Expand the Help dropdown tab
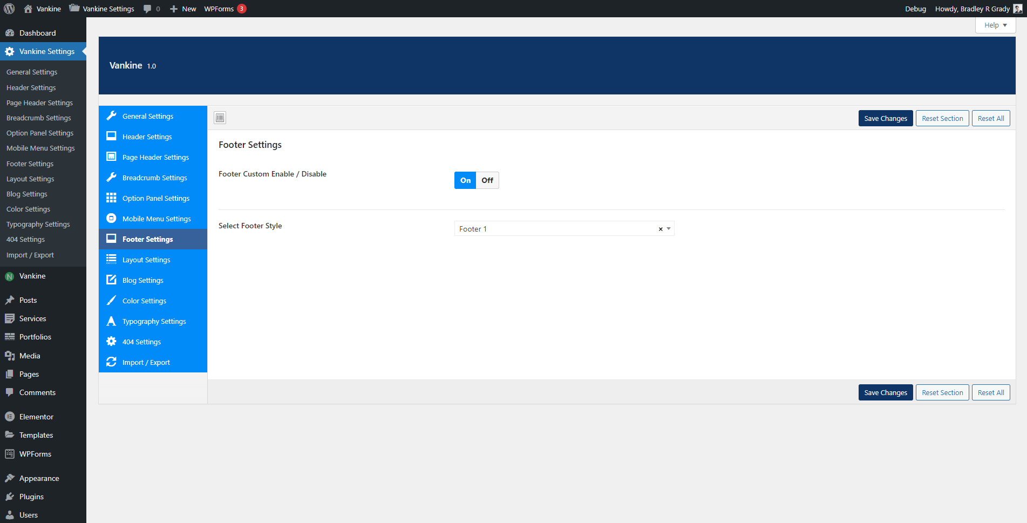 pos(995,25)
